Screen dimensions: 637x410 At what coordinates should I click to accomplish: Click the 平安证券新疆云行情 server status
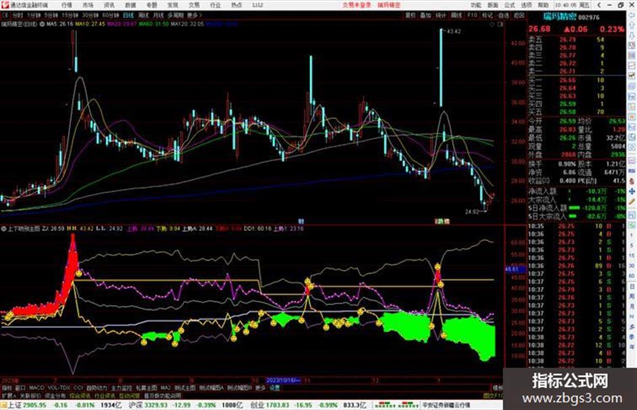tap(446, 405)
